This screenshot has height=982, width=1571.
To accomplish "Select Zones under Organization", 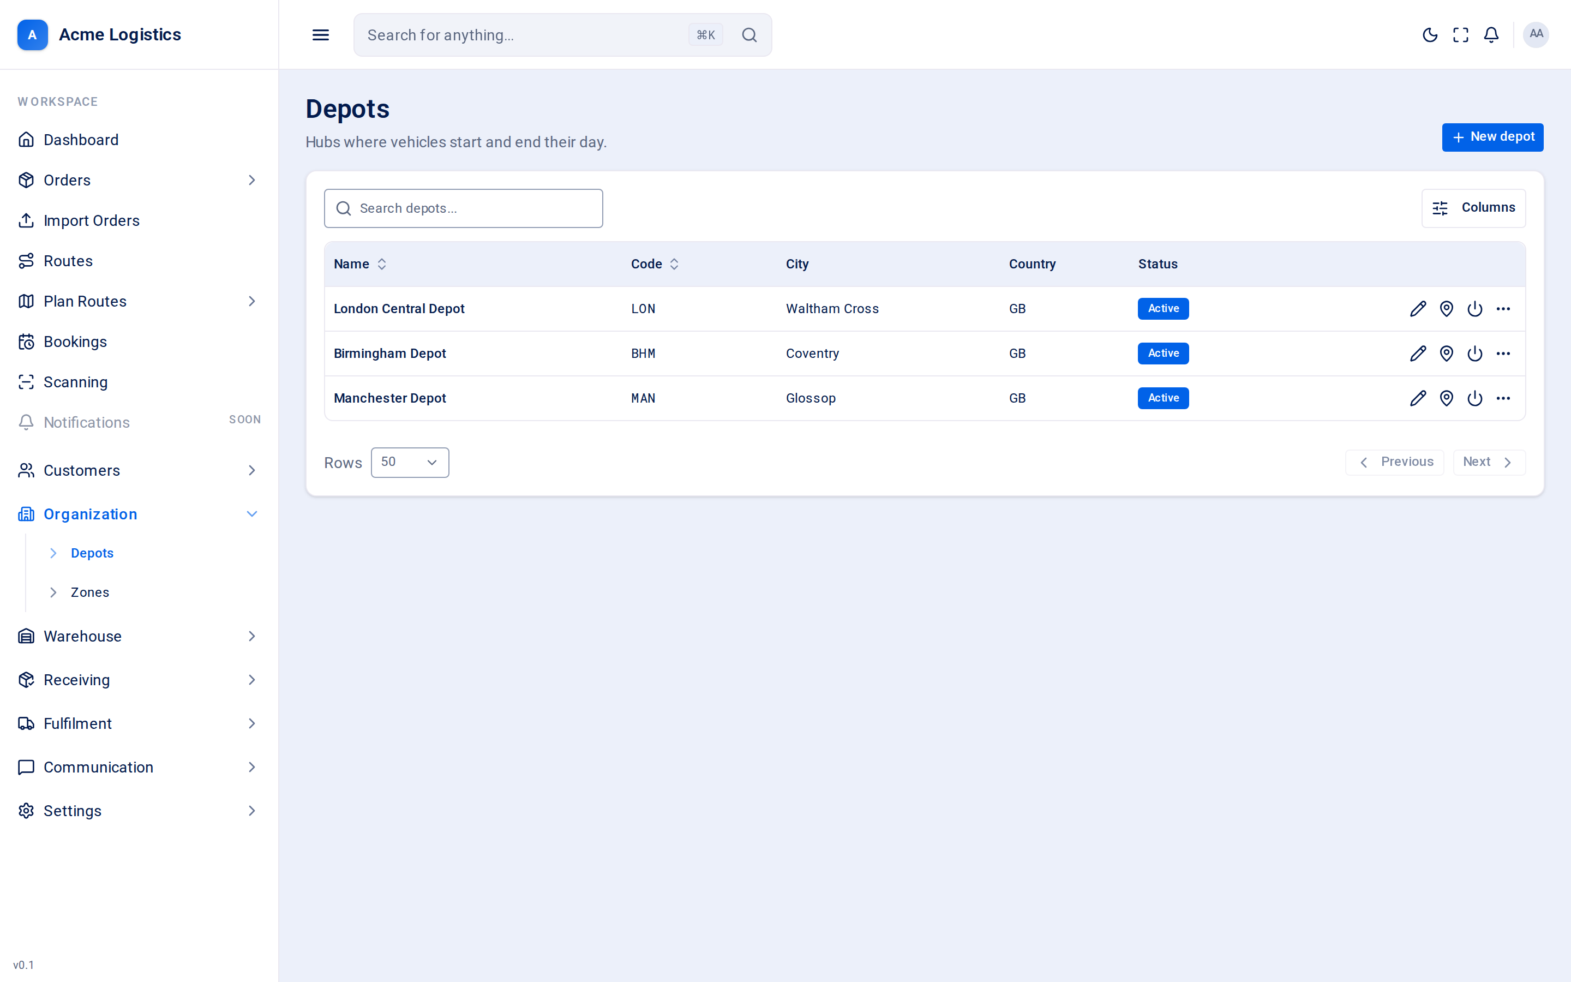I will coord(89,592).
